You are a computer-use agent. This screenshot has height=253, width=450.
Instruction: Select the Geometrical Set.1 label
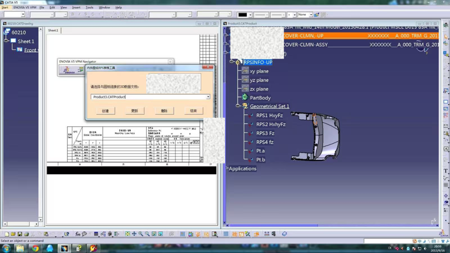270,106
